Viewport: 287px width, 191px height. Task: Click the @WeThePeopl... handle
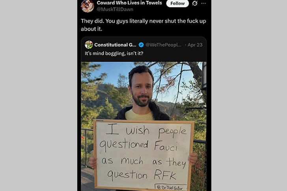(x=164, y=45)
